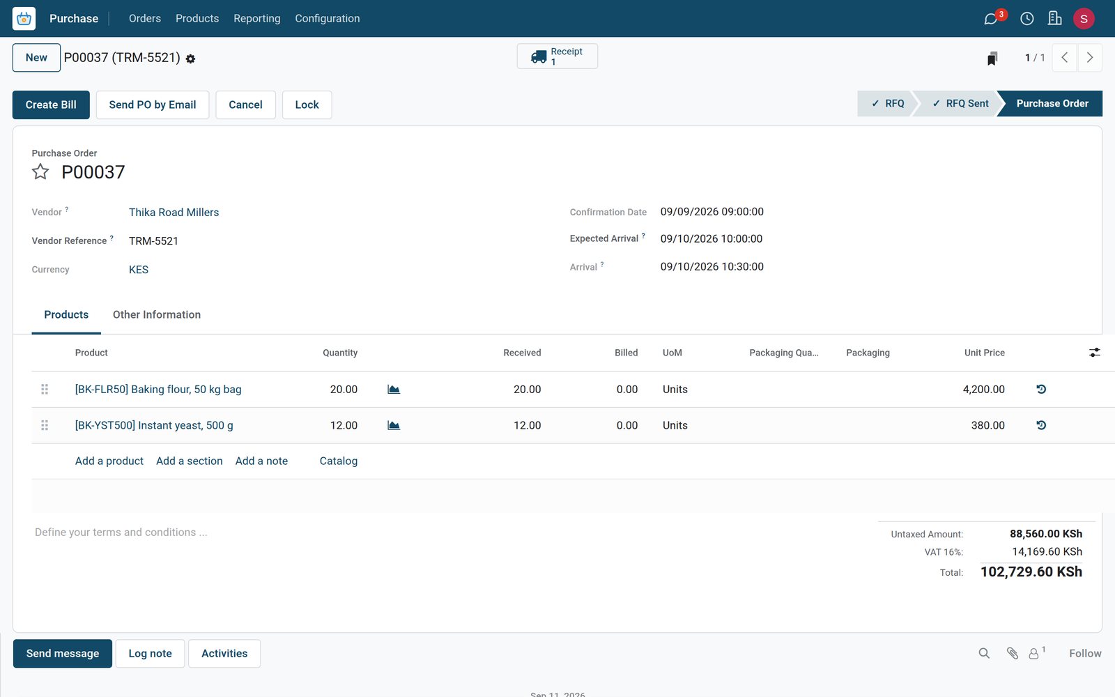The height and width of the screenshot is (697, 1115).
Task: Click Add a product link
Action: point(109,461)
